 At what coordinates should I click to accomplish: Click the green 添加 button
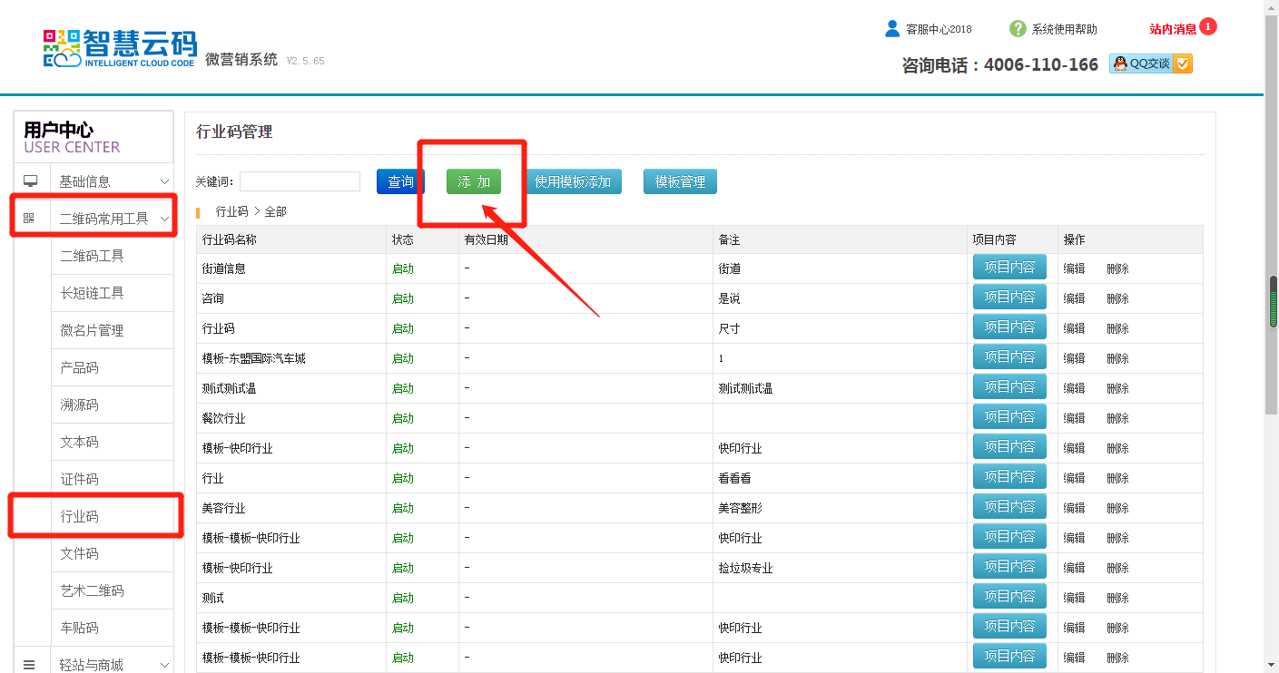coord(473,181)
